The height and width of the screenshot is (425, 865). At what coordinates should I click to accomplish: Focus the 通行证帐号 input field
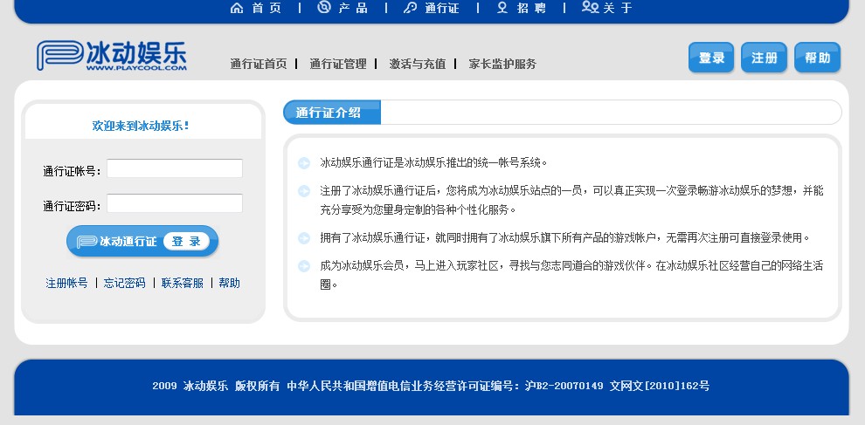[174, 168]
